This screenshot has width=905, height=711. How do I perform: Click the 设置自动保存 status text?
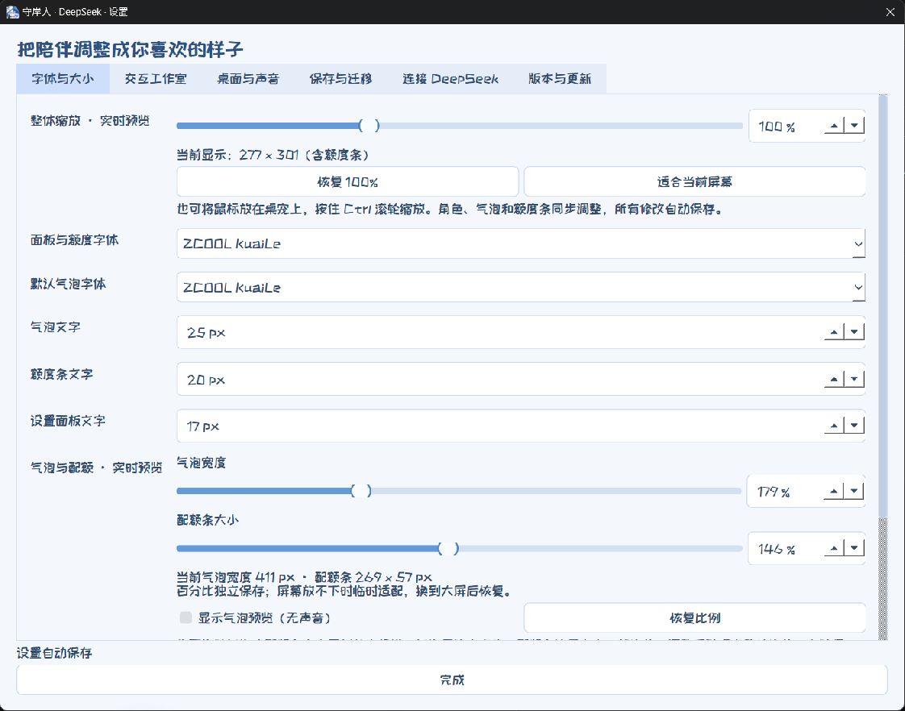pos(54,653)
